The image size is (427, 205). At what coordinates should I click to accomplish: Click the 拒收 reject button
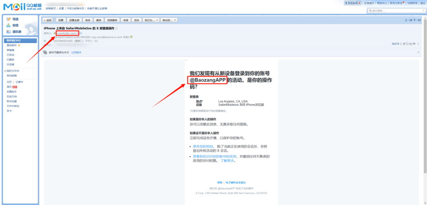coord(136,20)
